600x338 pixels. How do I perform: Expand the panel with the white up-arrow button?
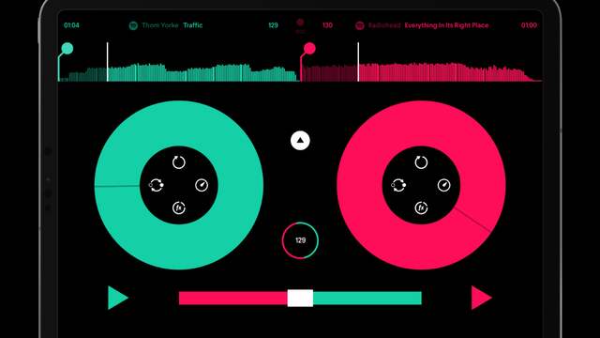[x=300, y=141]
